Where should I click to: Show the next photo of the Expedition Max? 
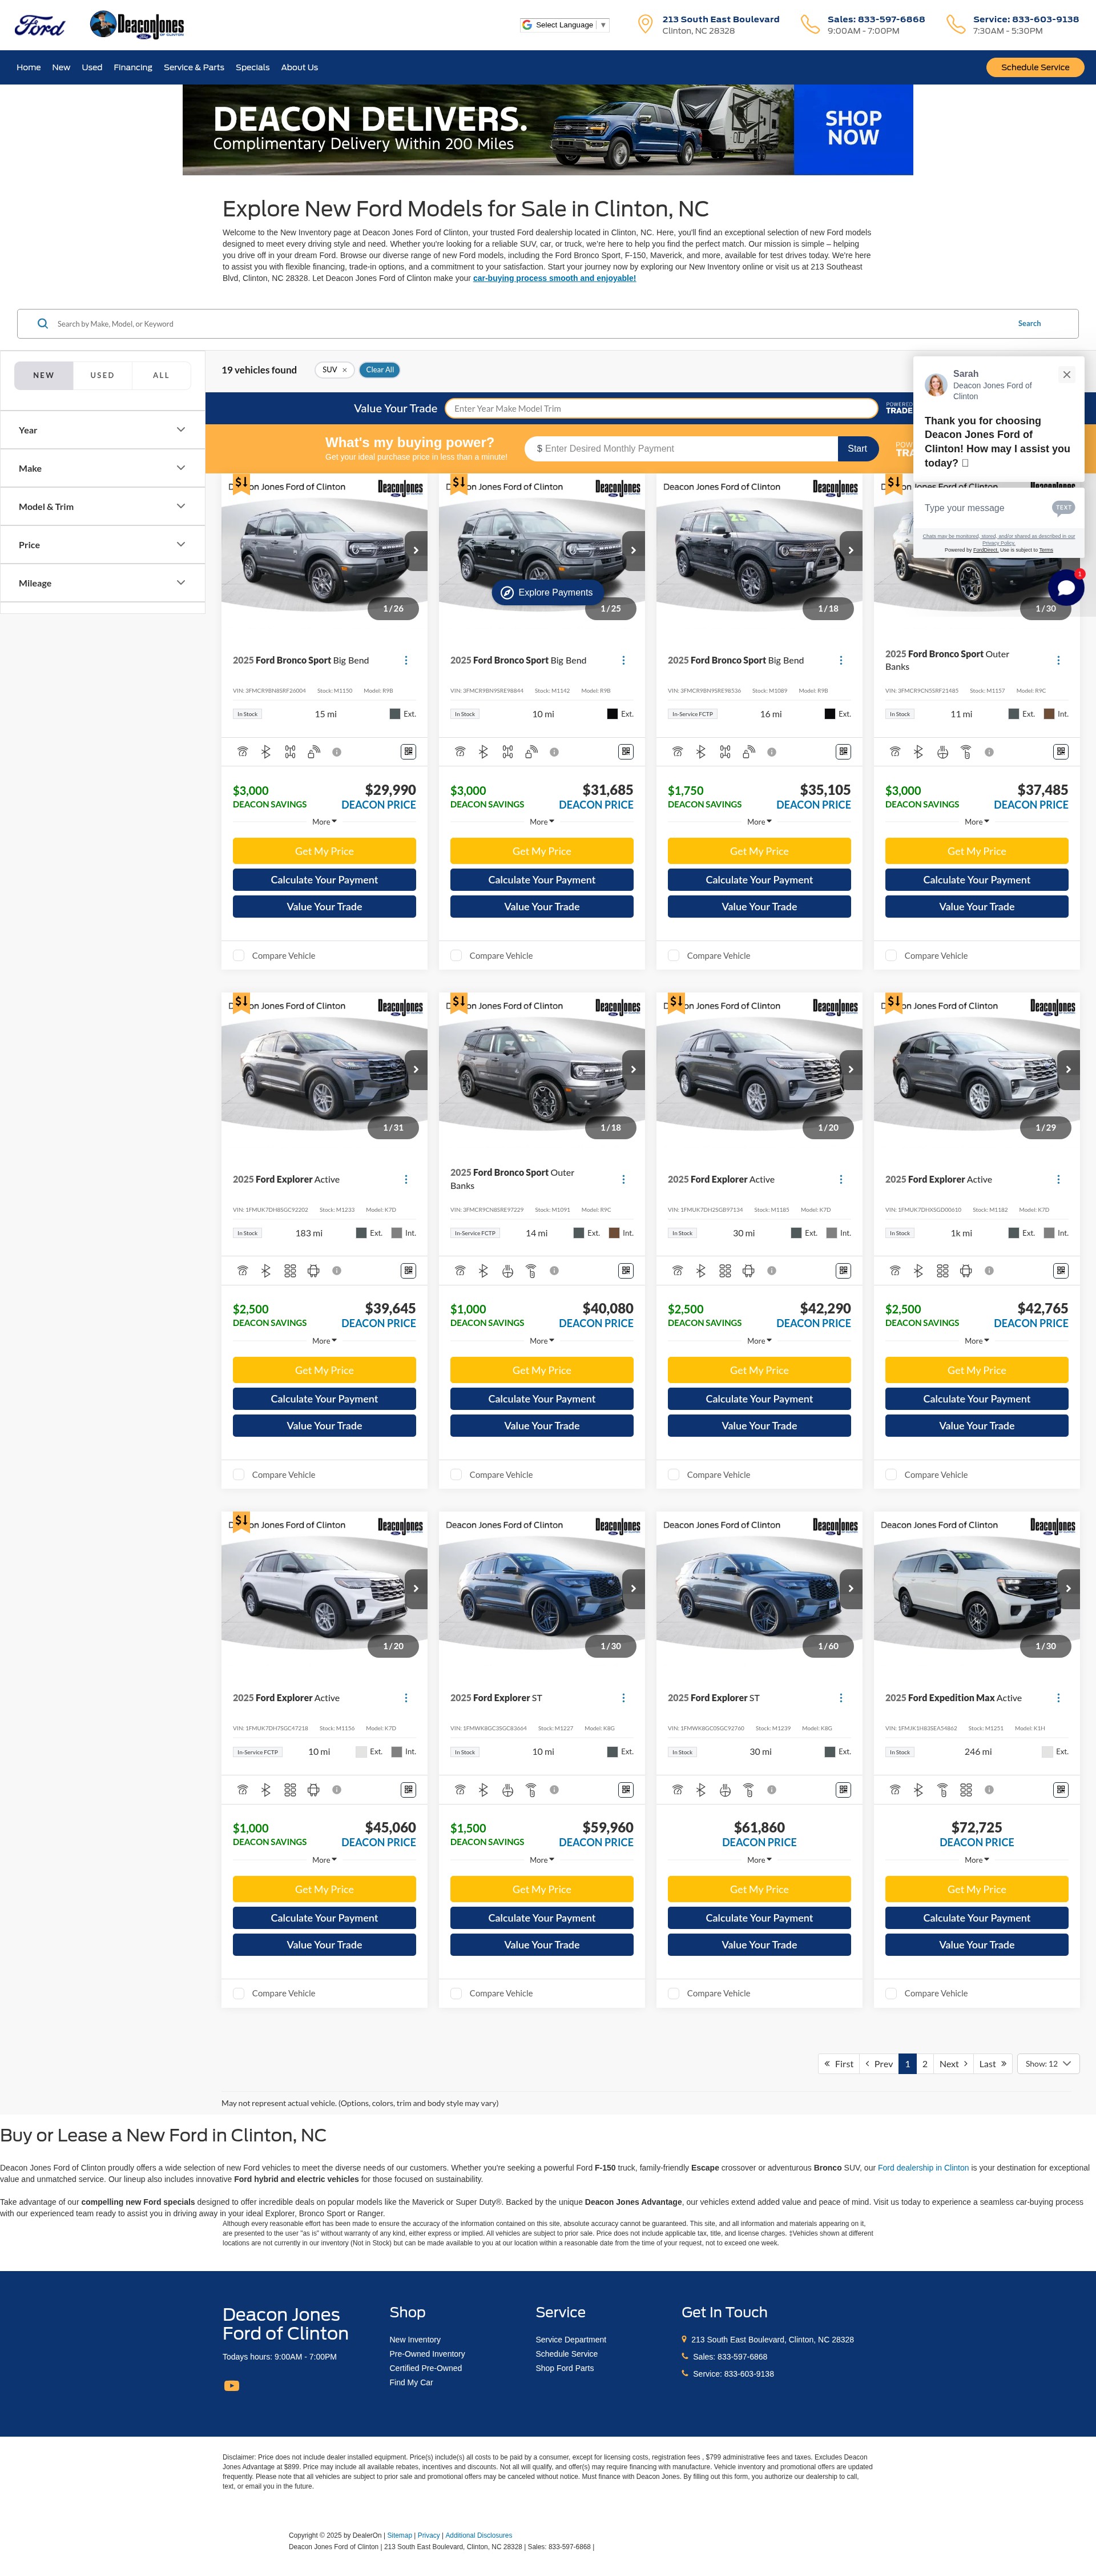tap(1069, 1588)
